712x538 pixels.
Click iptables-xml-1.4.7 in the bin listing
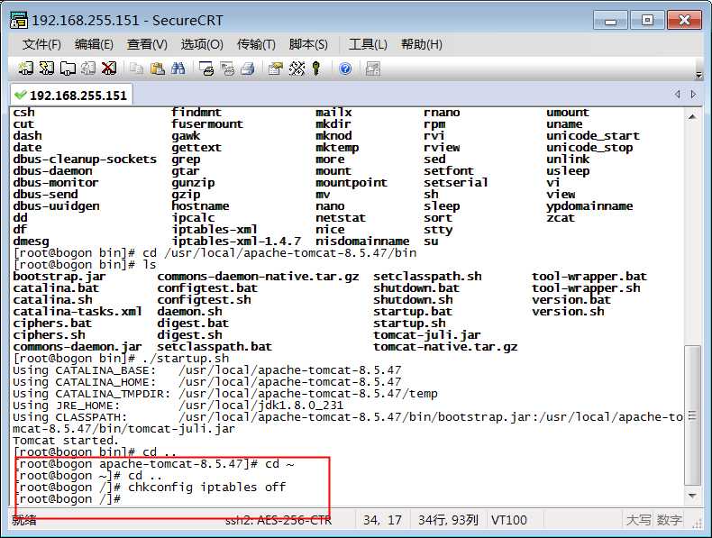(236, 242)
